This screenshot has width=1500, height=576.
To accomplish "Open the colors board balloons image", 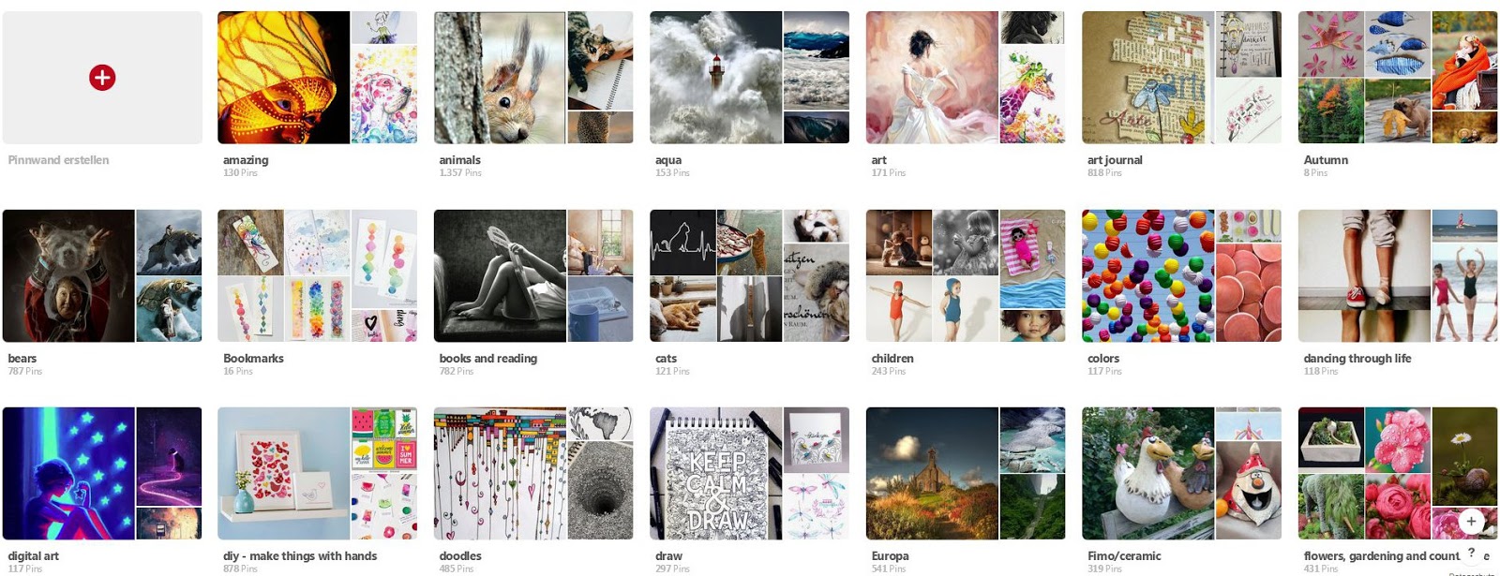I will [x=1147, y=275].
